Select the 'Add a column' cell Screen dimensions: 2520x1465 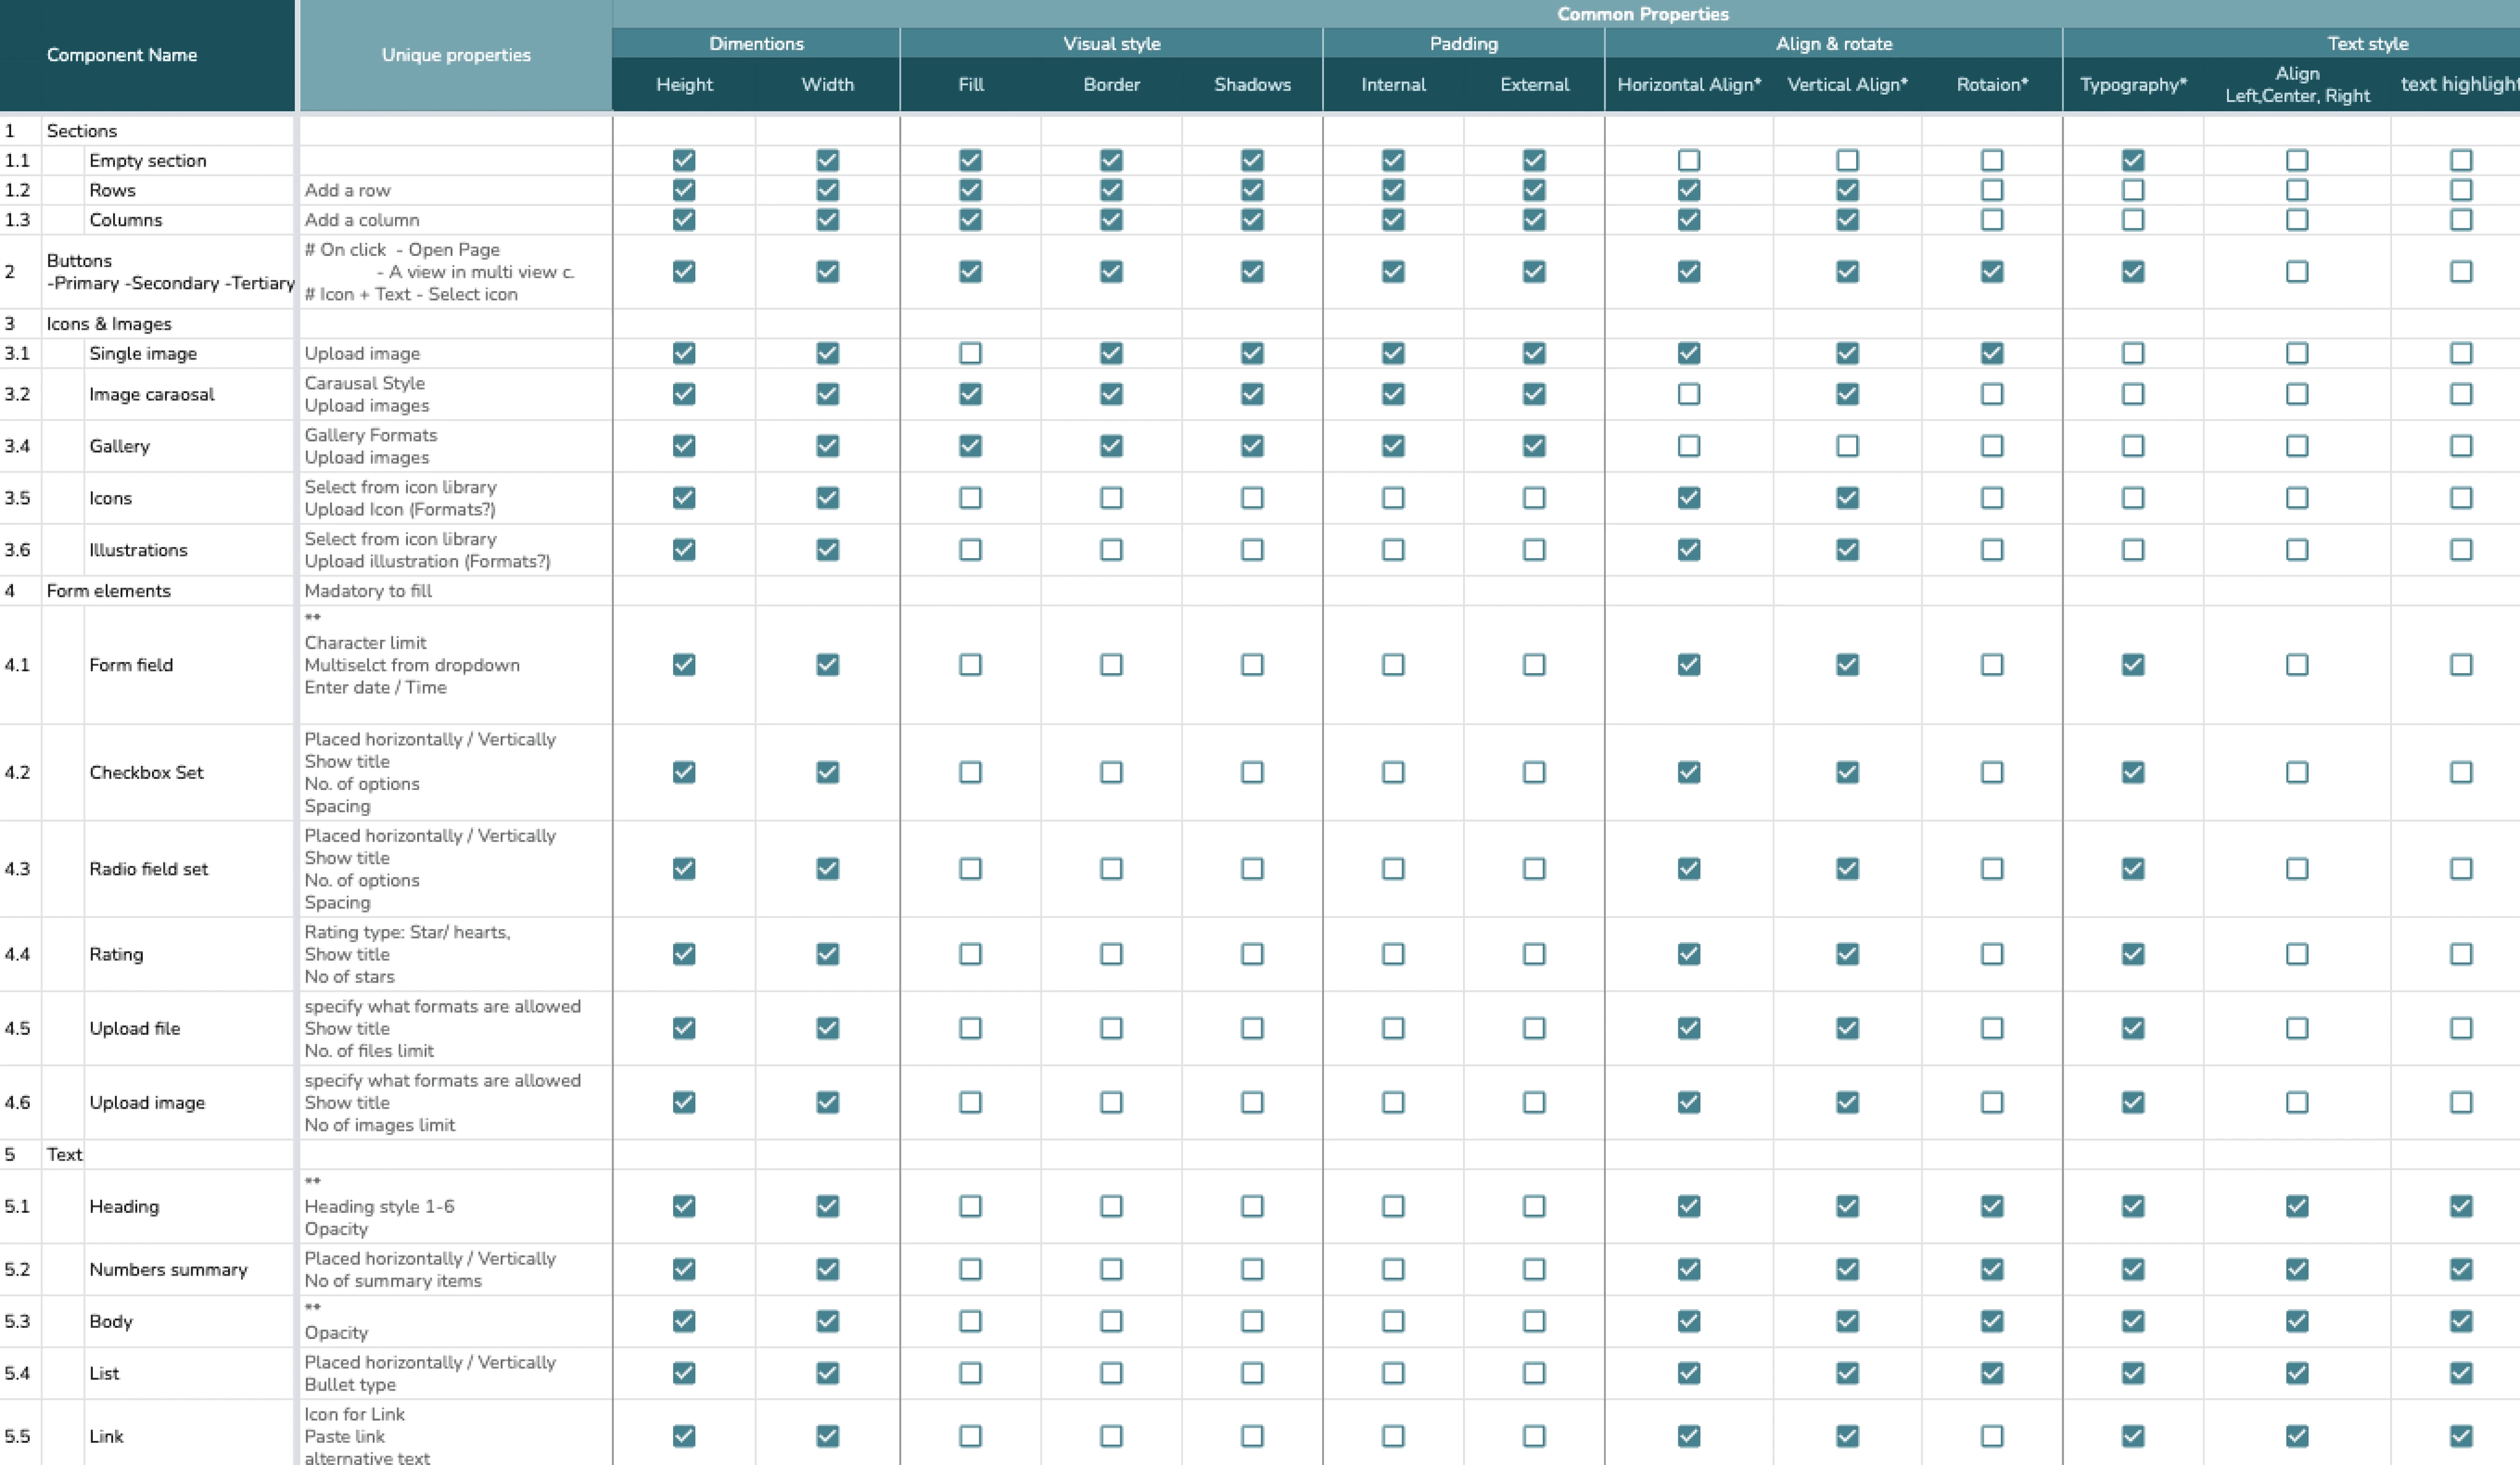pyautogui.click(x=362, y=220)
